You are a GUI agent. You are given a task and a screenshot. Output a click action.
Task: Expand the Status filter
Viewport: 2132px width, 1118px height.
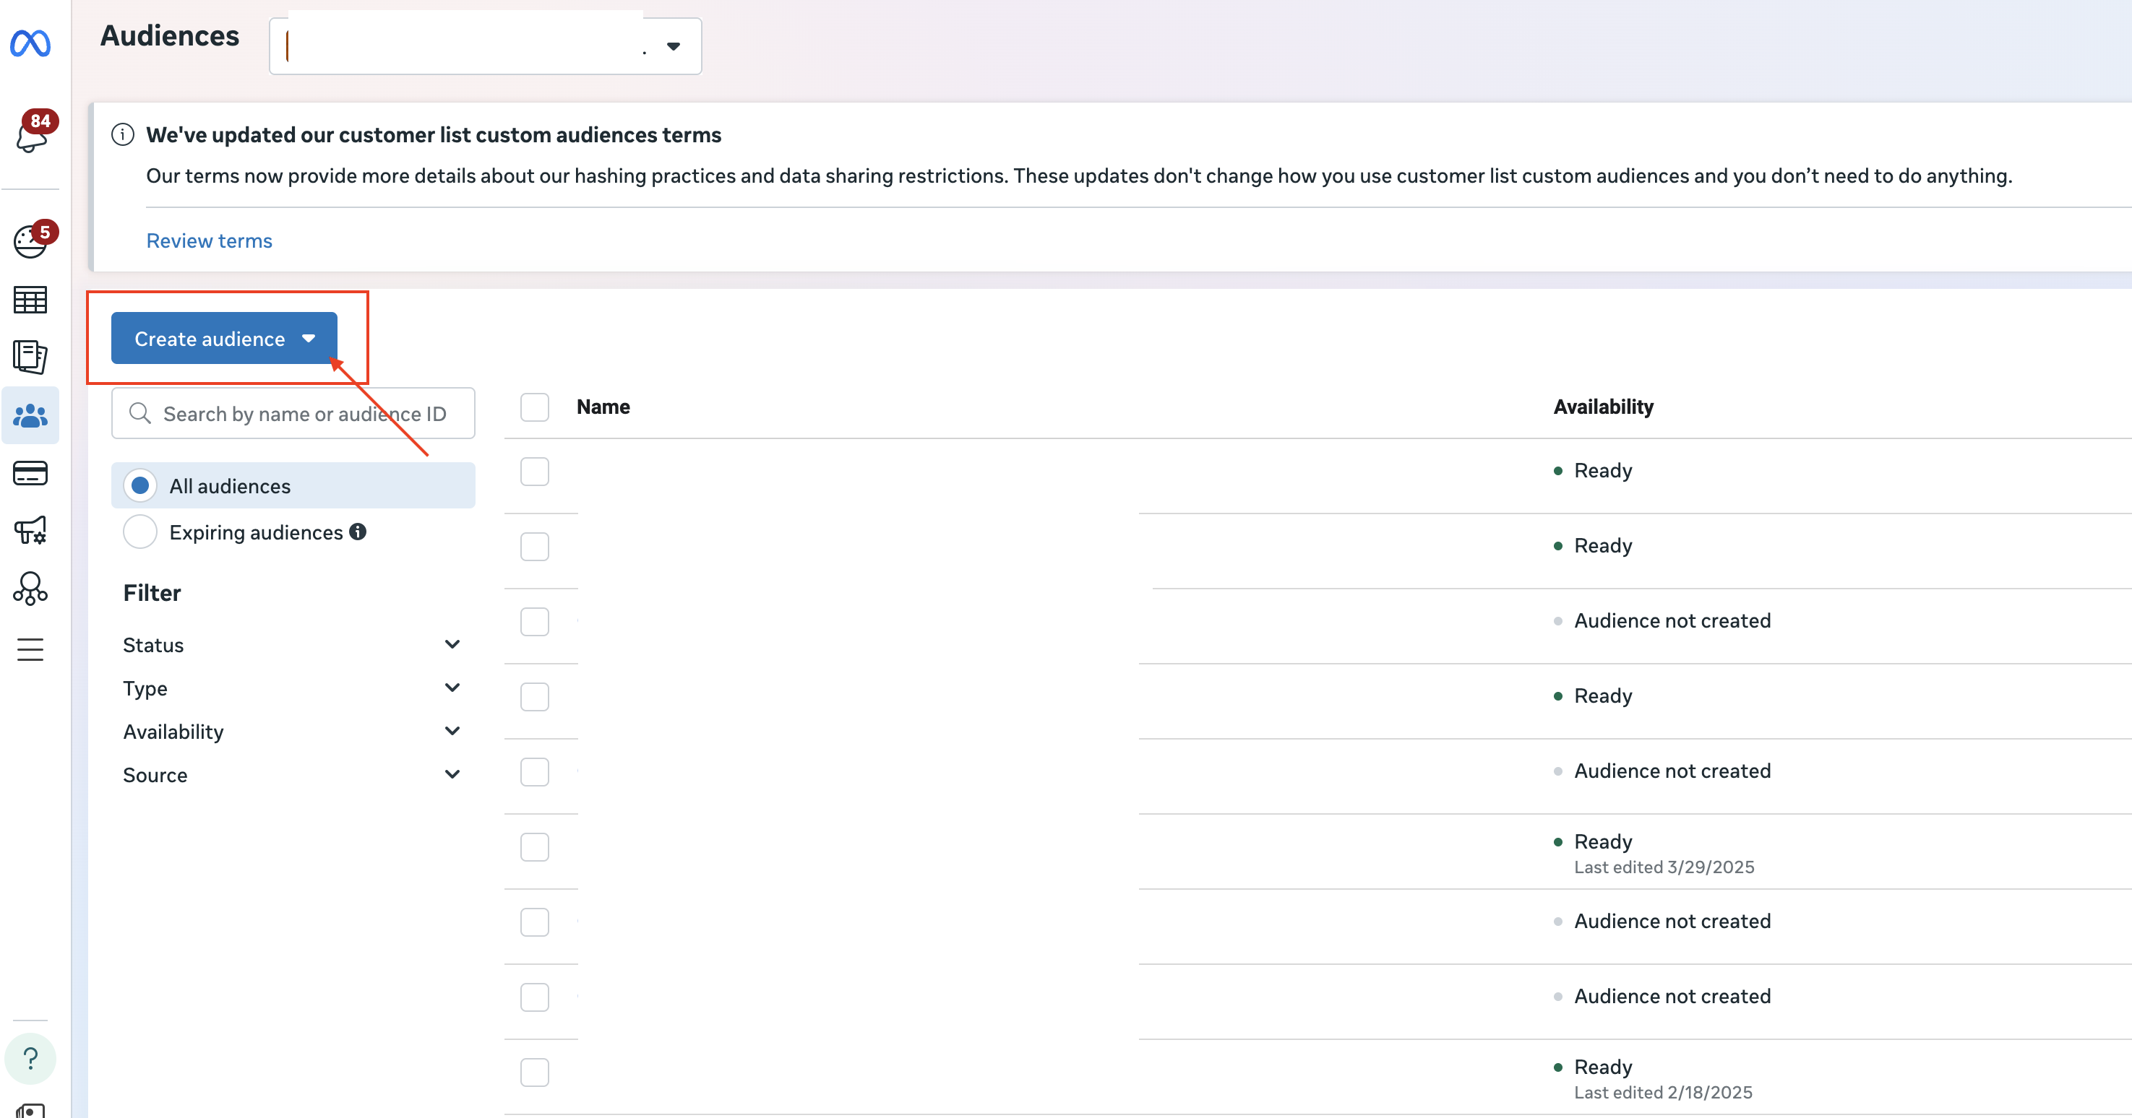(291, 645)
